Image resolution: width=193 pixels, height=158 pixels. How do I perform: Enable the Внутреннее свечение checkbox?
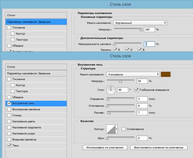[x=9, y=109]
